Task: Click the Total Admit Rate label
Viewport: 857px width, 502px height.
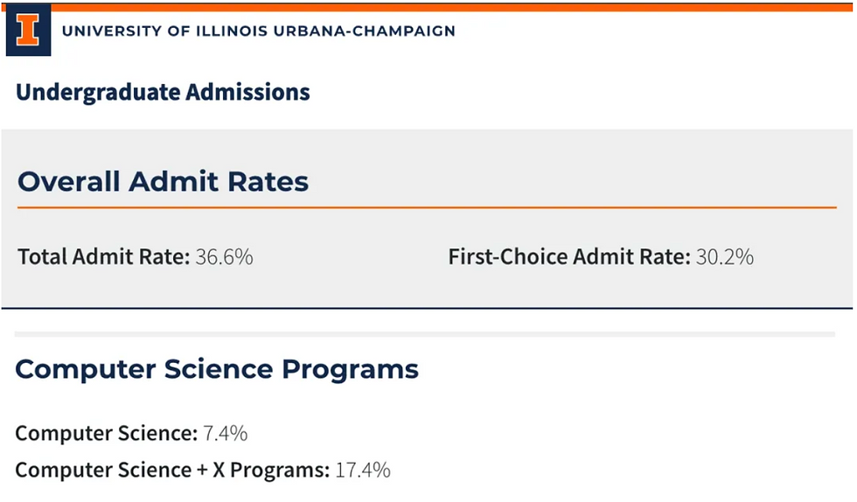Action: click(x=104, y=256)
